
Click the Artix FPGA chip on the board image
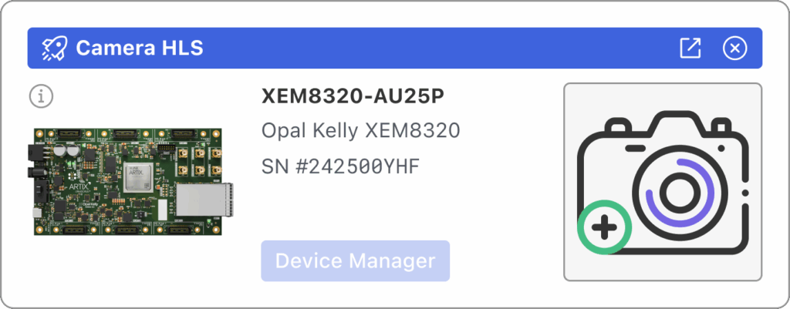[x=137, y=176]
